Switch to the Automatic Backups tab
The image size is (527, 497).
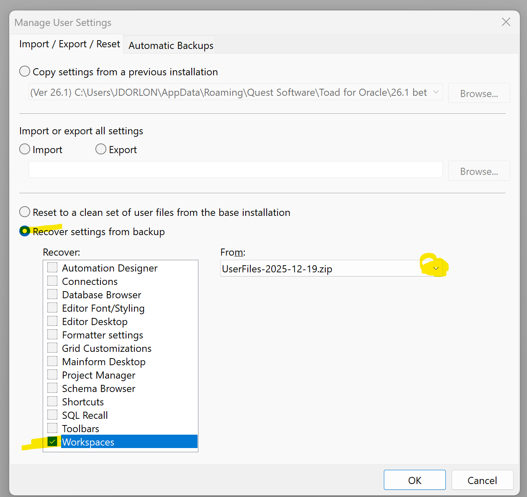(x=171, y=45)
